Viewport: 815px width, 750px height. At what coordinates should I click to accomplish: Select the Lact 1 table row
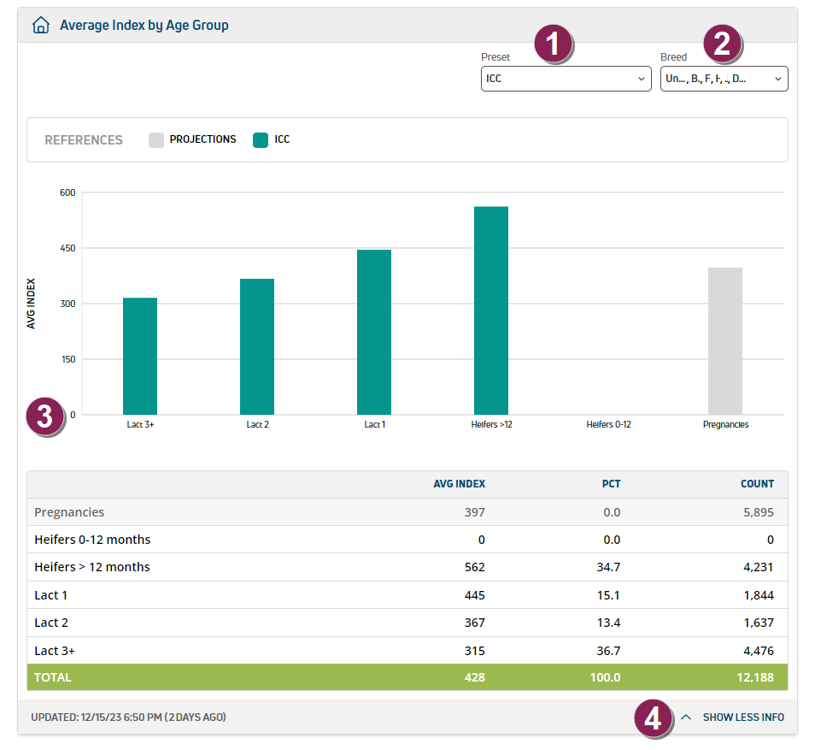(x=407, y=595)
